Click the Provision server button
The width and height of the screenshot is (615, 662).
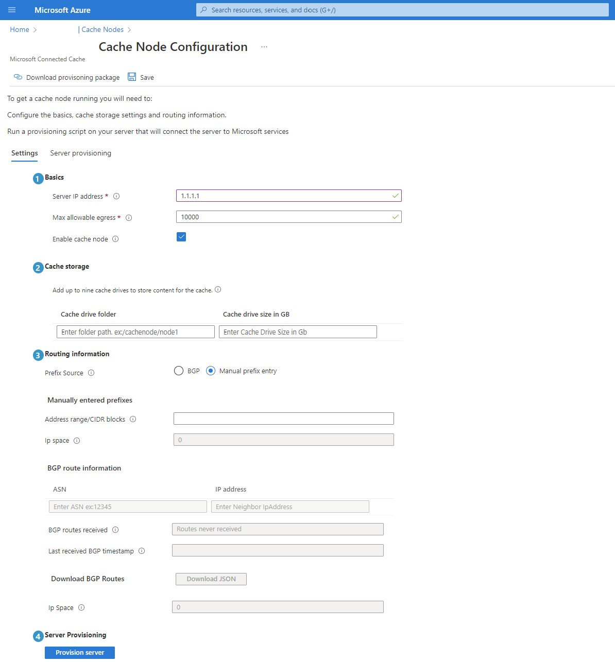click(x=80, y=652)
